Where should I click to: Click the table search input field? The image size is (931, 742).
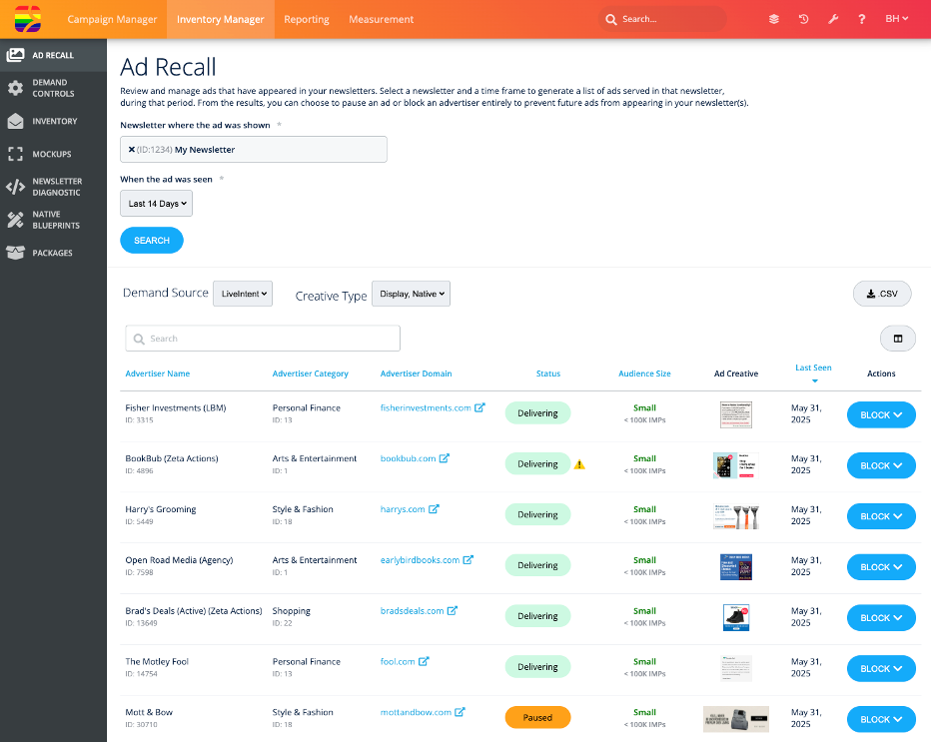263,339
